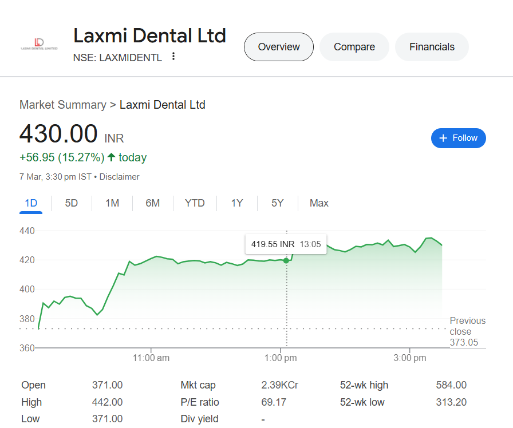Switch to the Overview tab
The height and width of the screenshot is (428, 513).
pos(279,47)
